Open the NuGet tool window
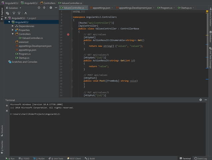The width and height of the screenshot is (212, 160). [x=40, y=158]
